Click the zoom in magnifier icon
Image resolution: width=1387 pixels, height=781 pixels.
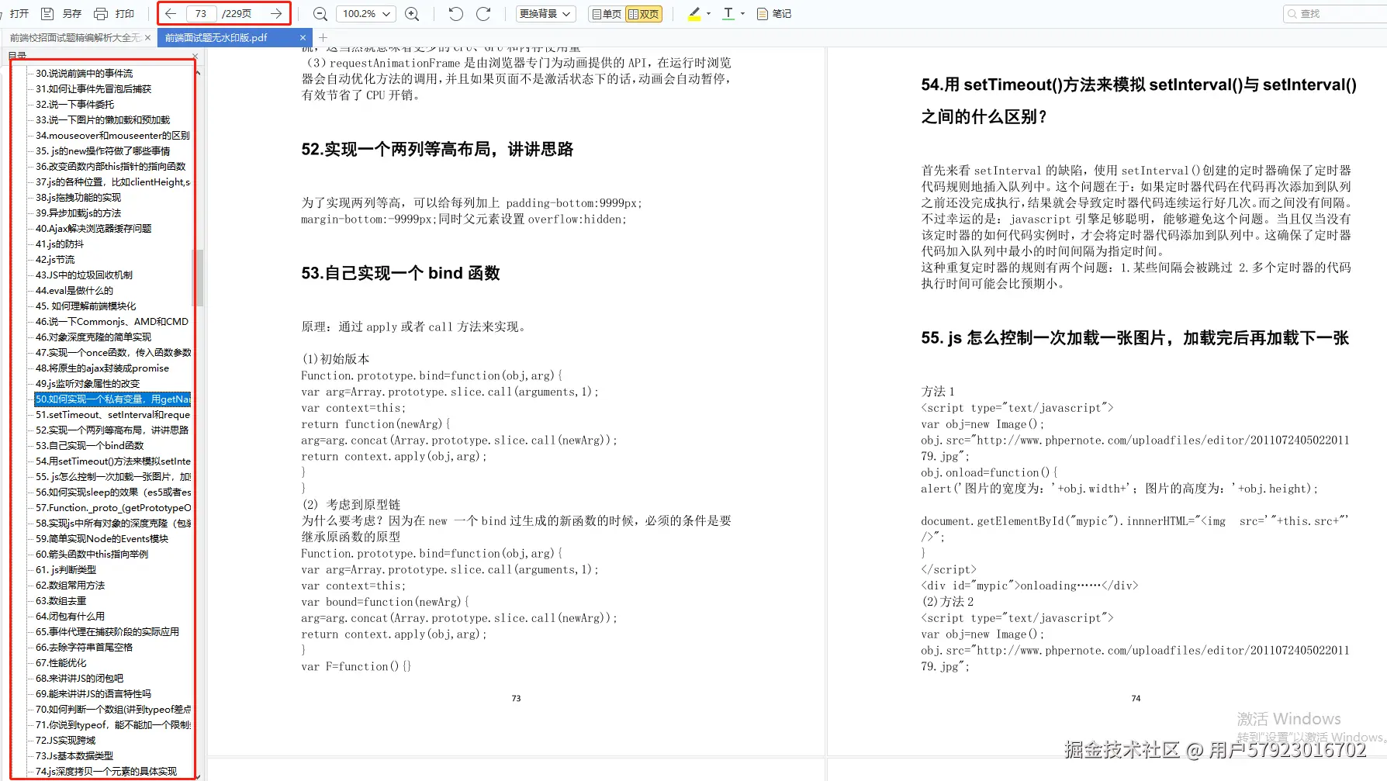pos(413,14)
